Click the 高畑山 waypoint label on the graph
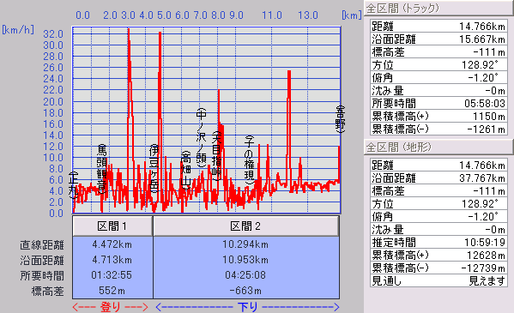This screenshot has width=514, height=313. coord(186,171)
